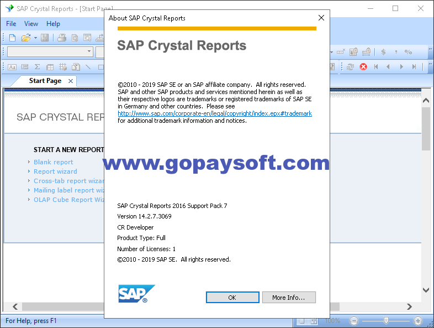Close the About SAP Crystal Reports dialog

coord(321,18)
